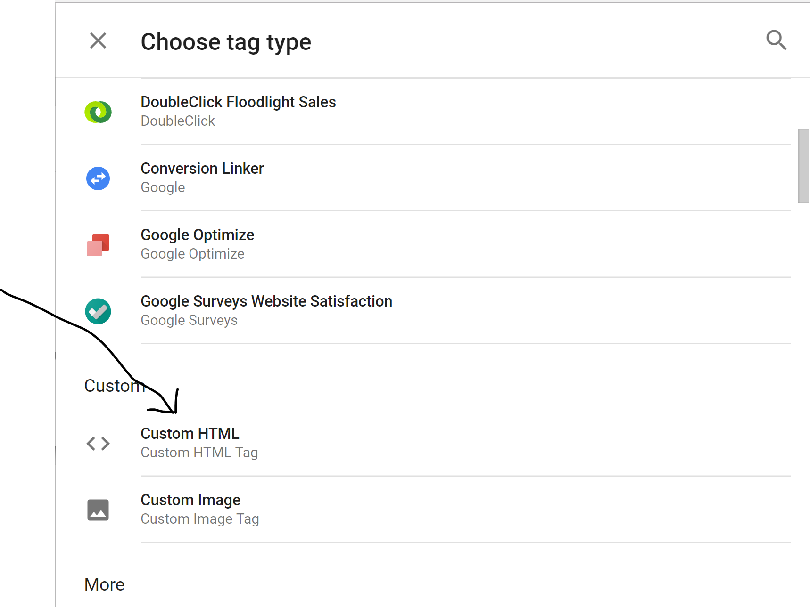
Task: Click the Custom HTML code brackets icon
Action: click(98, 444)
